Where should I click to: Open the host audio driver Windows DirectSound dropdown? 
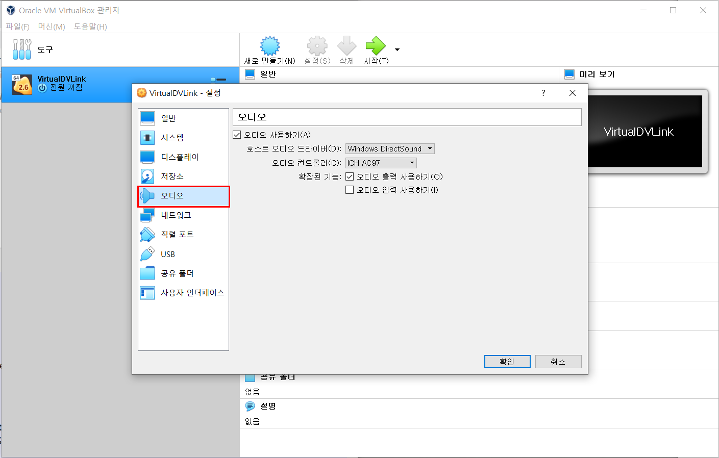(x=390, y=149)
